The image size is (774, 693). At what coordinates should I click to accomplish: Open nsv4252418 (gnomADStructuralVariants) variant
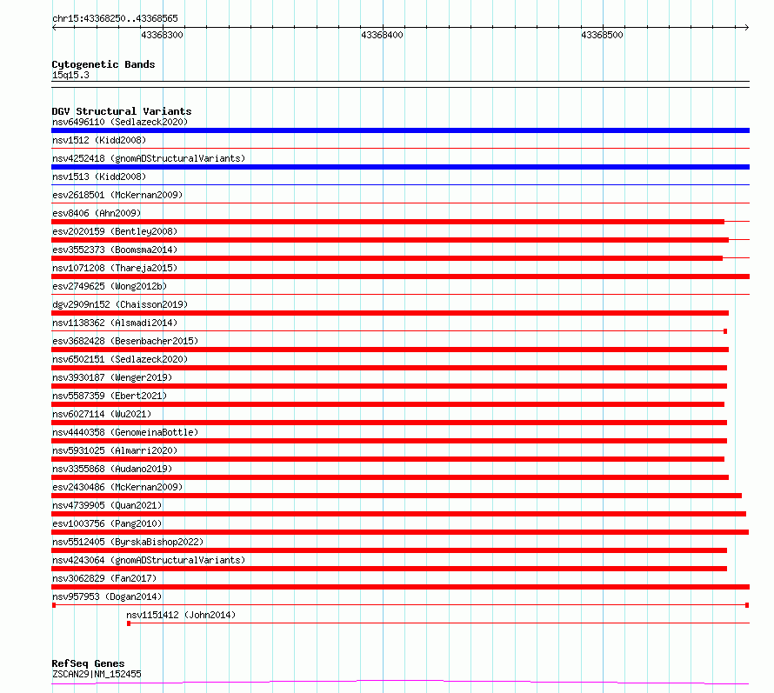149,158
